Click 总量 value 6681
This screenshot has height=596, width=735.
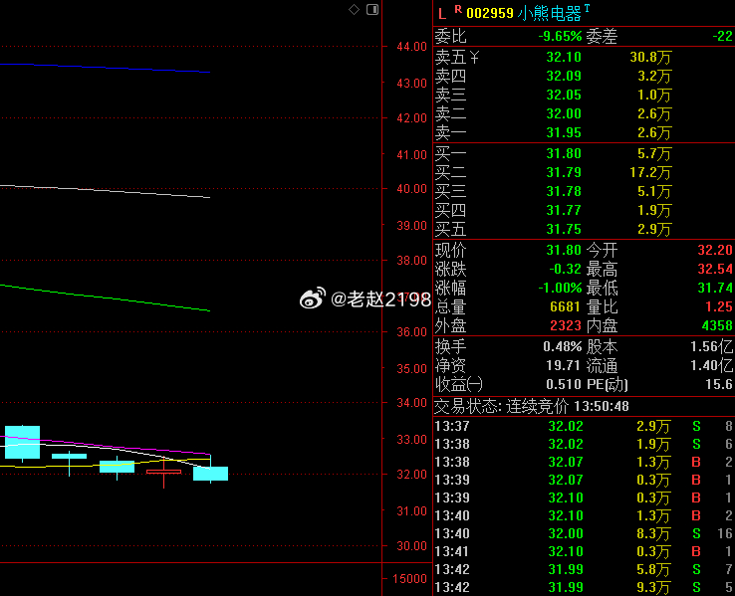pyautogui.click(x=566, y=307)
